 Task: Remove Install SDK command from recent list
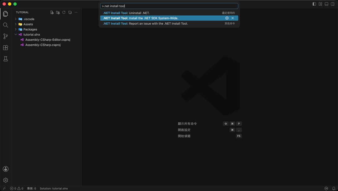point(233,18)
